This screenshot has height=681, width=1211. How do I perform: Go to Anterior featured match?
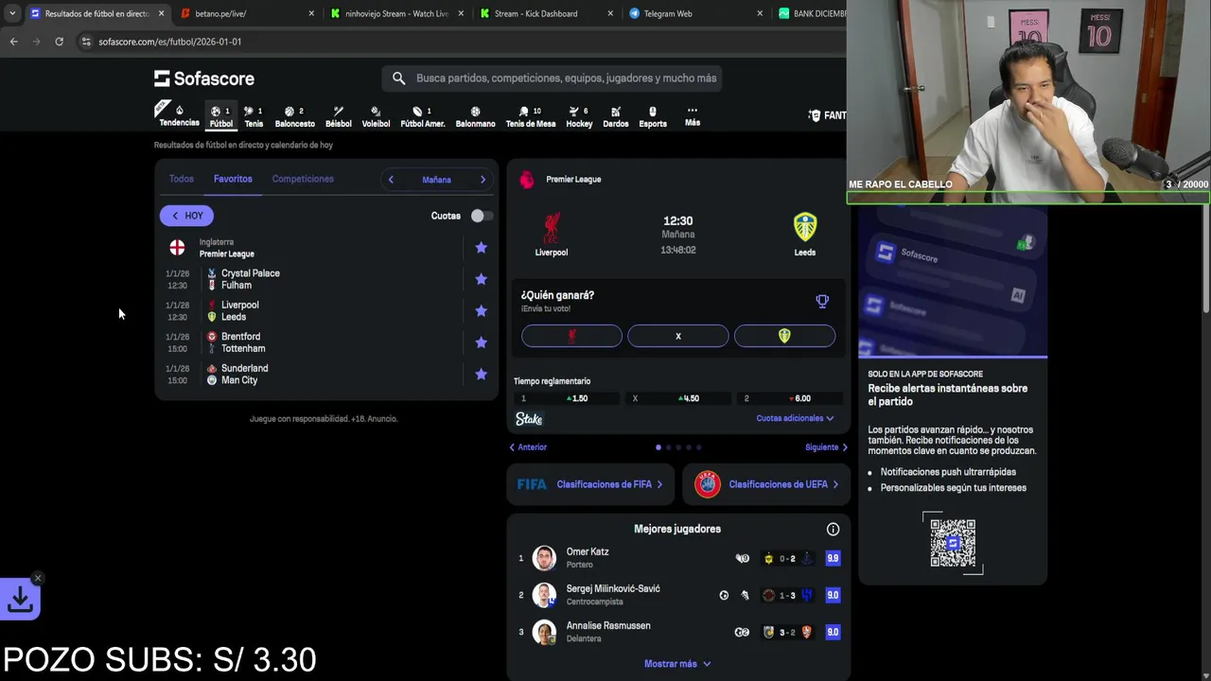(x=528, y=447)
